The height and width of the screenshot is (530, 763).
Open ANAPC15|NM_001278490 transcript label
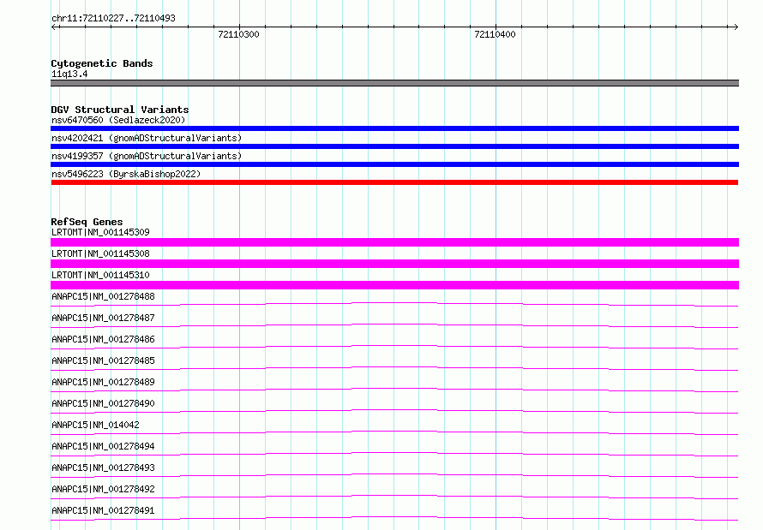103,403
